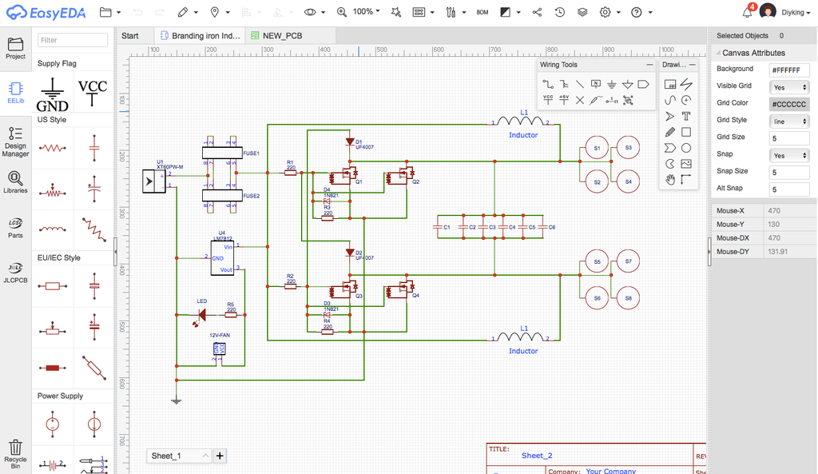
Task: Choose the Text tool in Drawing panel
Action: click(x=685, y=116)
